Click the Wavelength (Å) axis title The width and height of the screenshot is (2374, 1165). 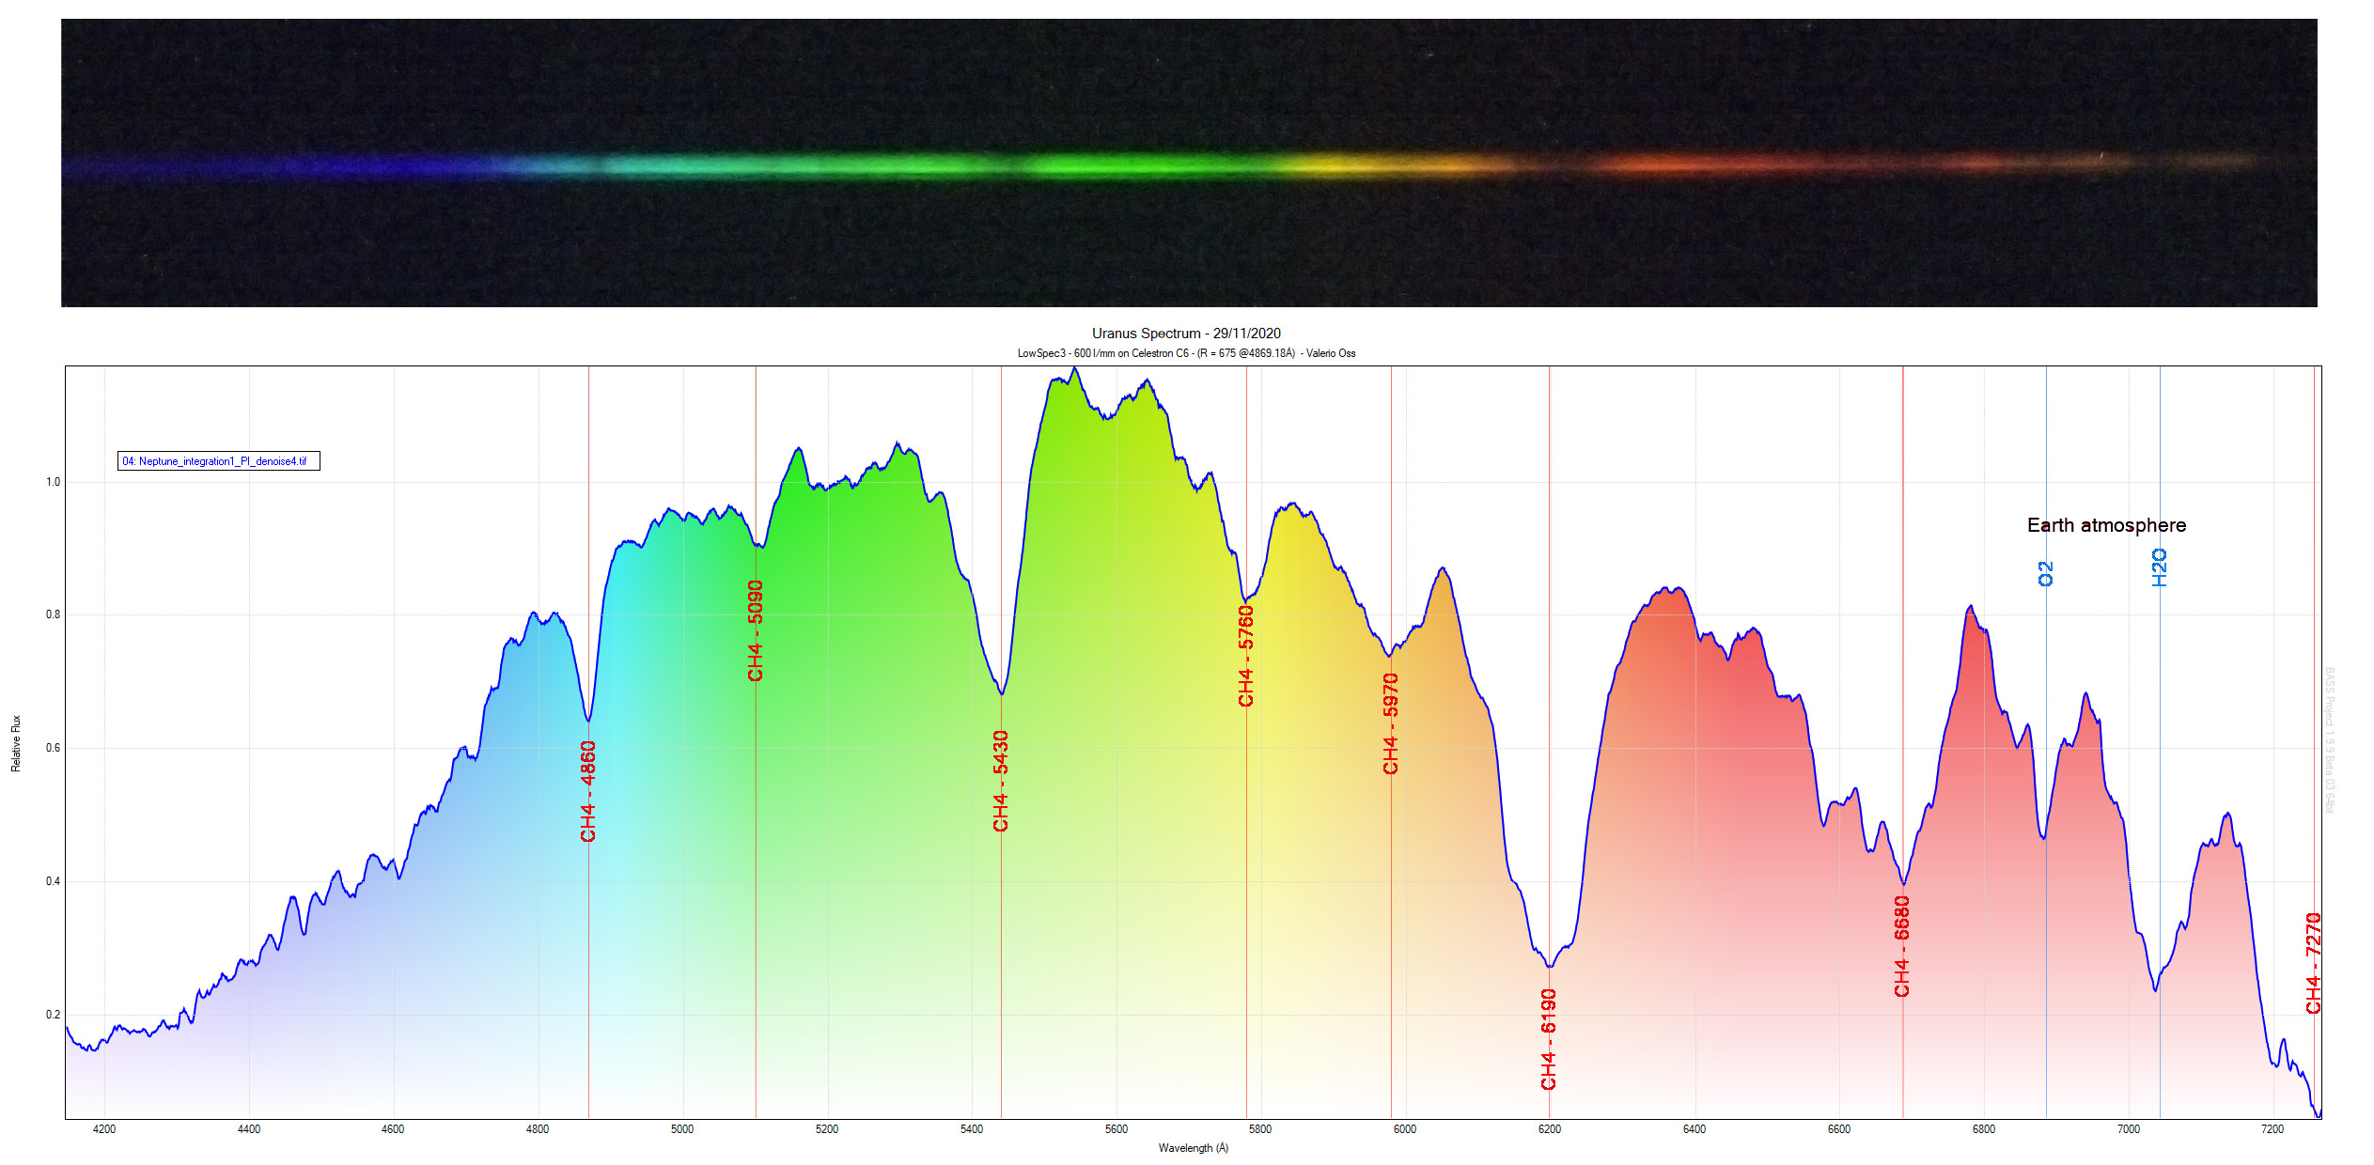tap(1193, 1148)
